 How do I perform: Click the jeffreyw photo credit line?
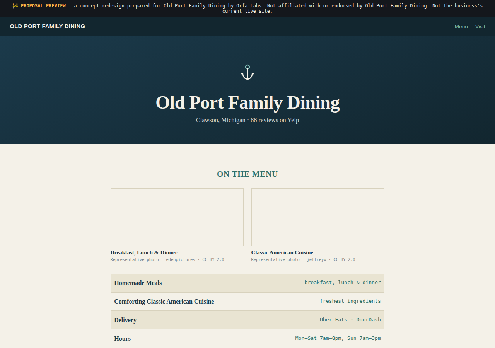[x=303, y=259]
